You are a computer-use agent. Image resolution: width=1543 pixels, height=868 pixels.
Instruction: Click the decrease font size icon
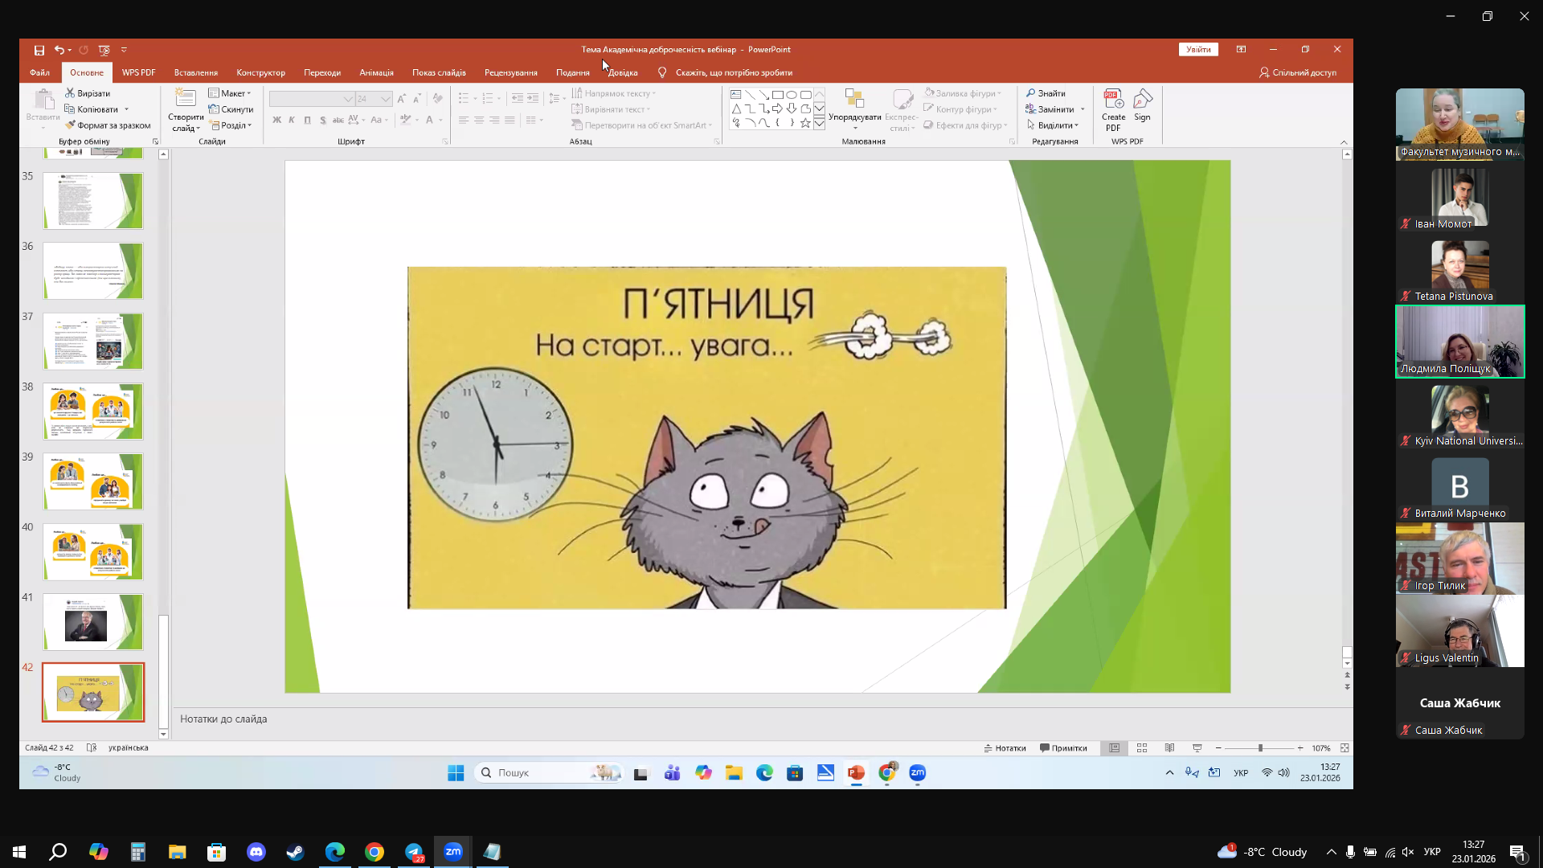[416, 99]
